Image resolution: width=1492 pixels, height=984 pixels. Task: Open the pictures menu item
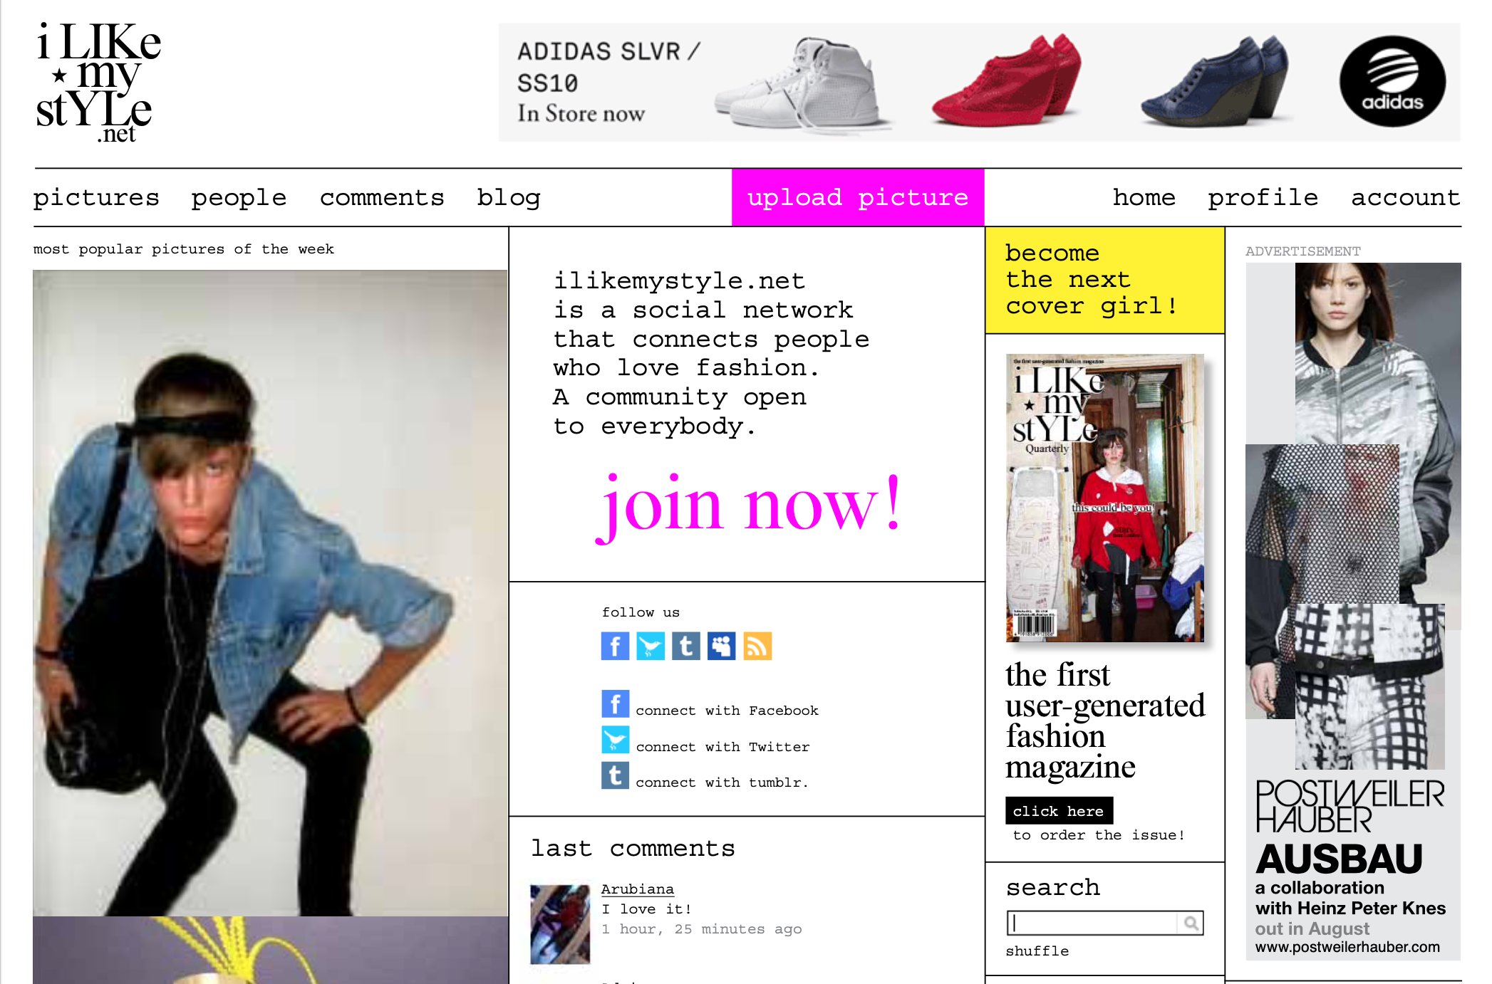[96, 197]
